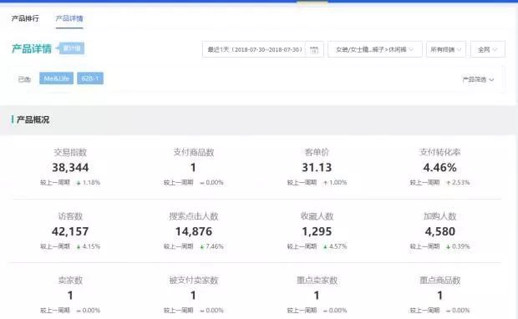Expand the 产品筛选 filter
518x319 pixels.
tap(478, 79)
